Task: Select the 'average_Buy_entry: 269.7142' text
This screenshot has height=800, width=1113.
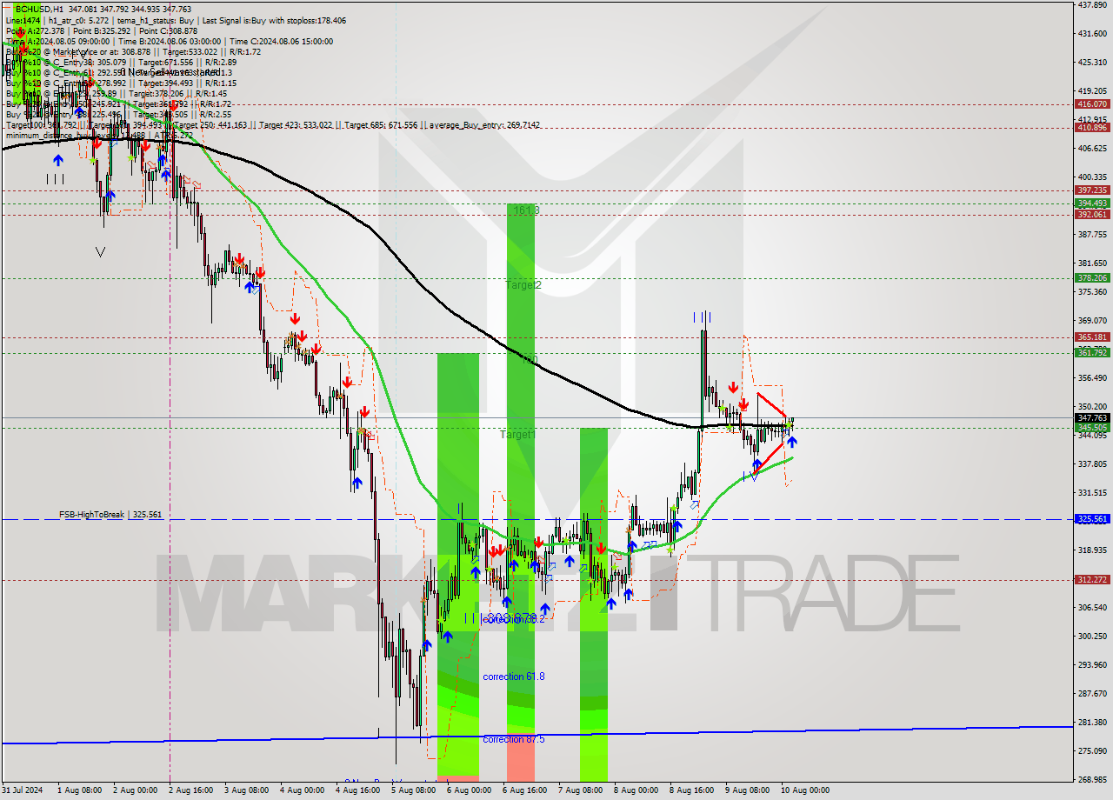Action: 483,125
